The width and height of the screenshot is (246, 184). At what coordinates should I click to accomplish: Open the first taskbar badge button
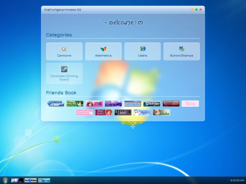17,180
